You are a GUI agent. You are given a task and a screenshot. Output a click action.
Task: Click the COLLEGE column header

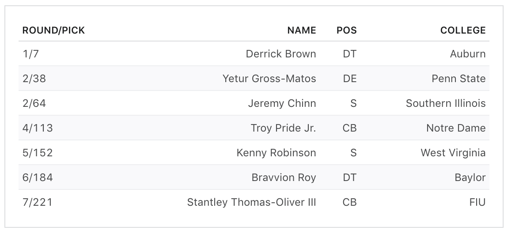463,30
